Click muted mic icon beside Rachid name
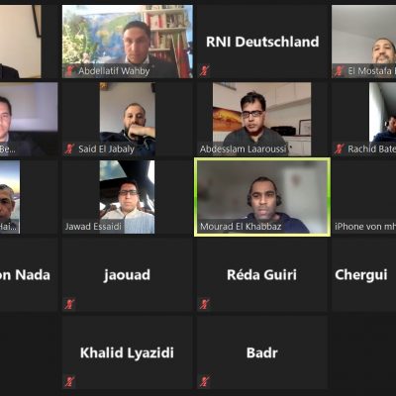Image resolution: width=396 pixels, height=396 pixels. (x=340, y=148)
